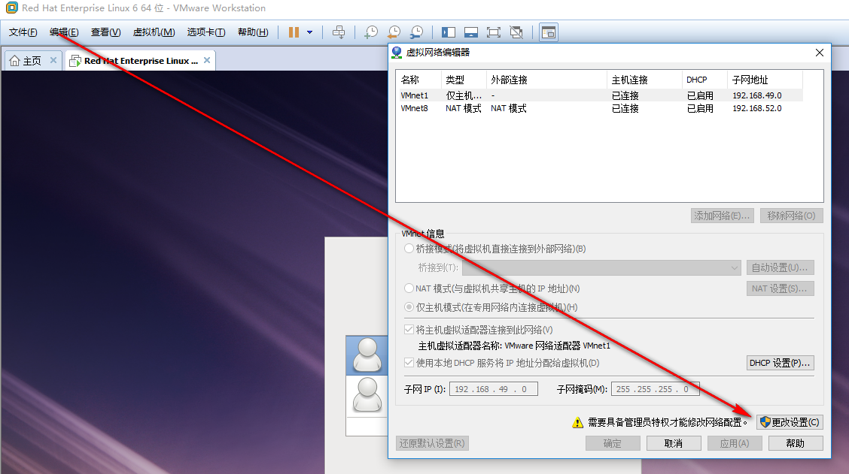Close the 虚拟网络编辑器 dialog
This screenshot has width=849, height=474.
coord(819,53)
